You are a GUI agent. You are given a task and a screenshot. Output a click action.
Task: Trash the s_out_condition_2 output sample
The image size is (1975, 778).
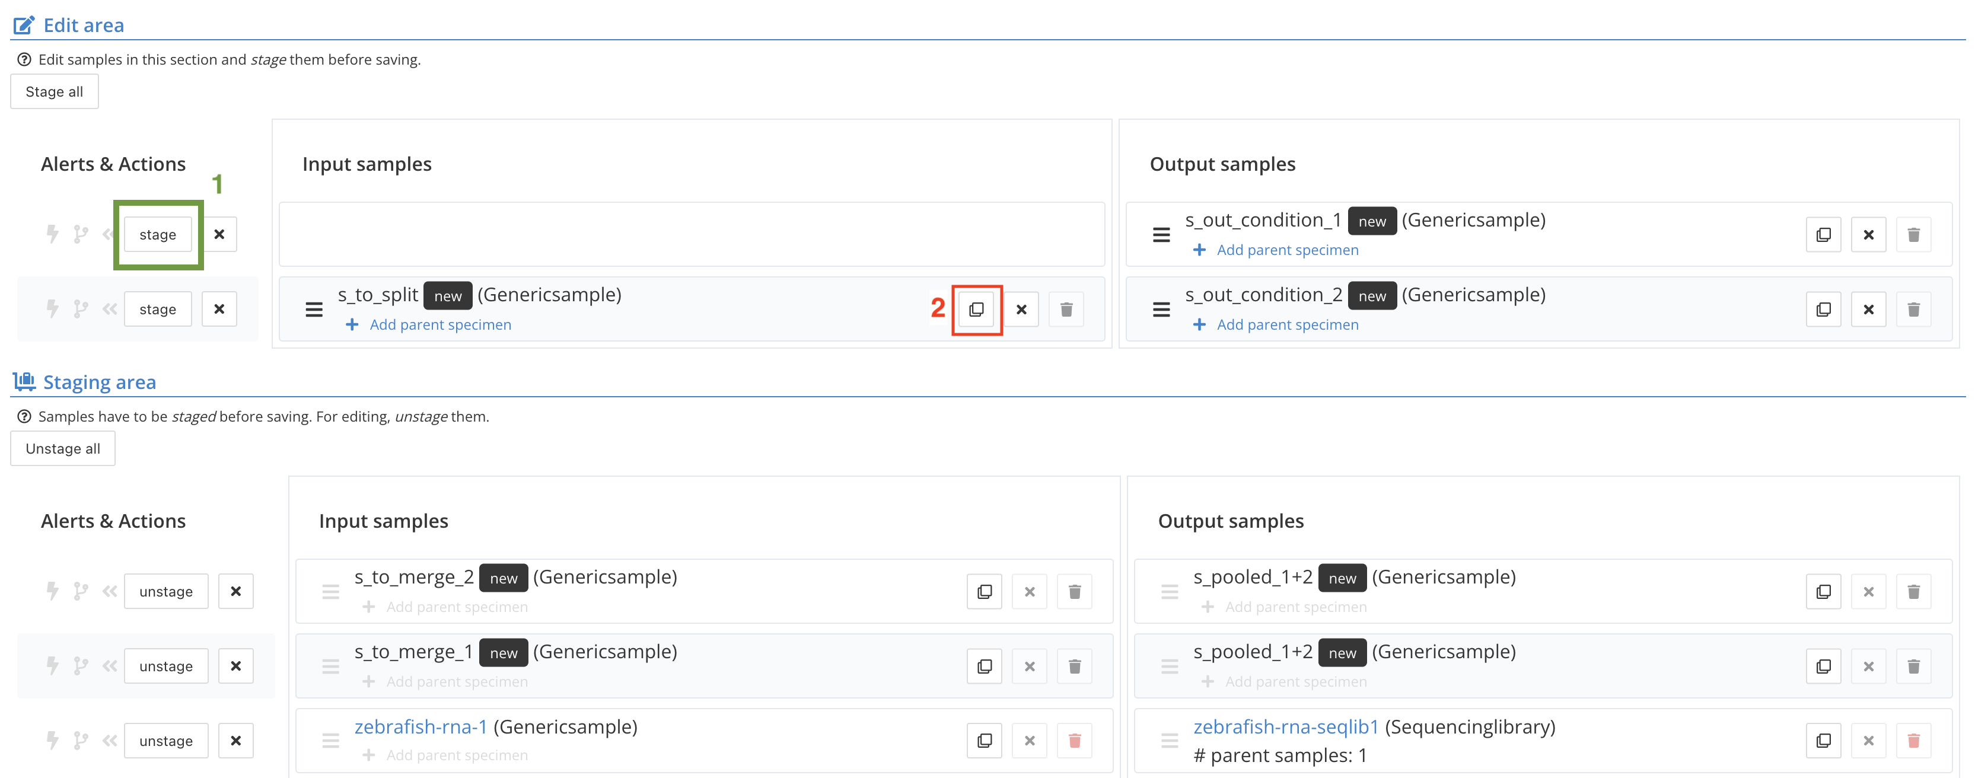pos(1914,310)
